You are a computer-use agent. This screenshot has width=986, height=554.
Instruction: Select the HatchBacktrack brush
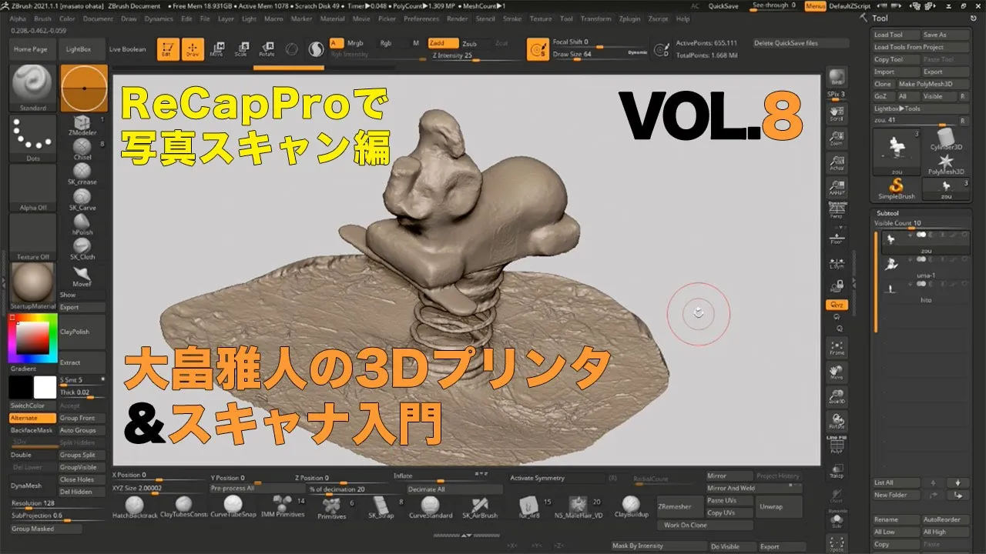[135, 508]
